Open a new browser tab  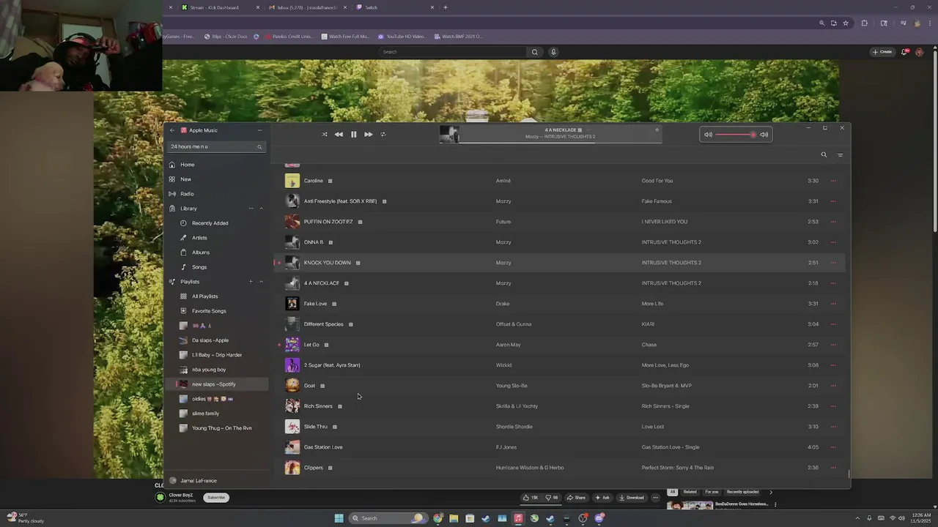(445, 7)
